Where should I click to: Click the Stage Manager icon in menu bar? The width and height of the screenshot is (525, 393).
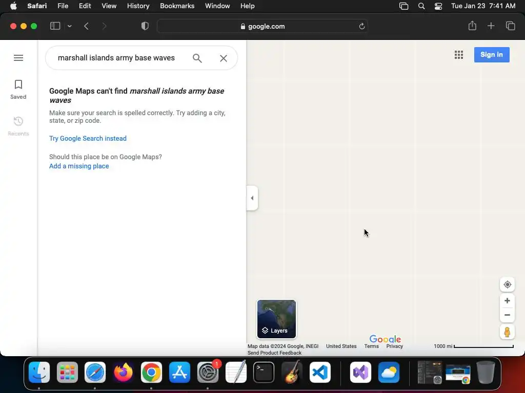click(x=404, y=6)
